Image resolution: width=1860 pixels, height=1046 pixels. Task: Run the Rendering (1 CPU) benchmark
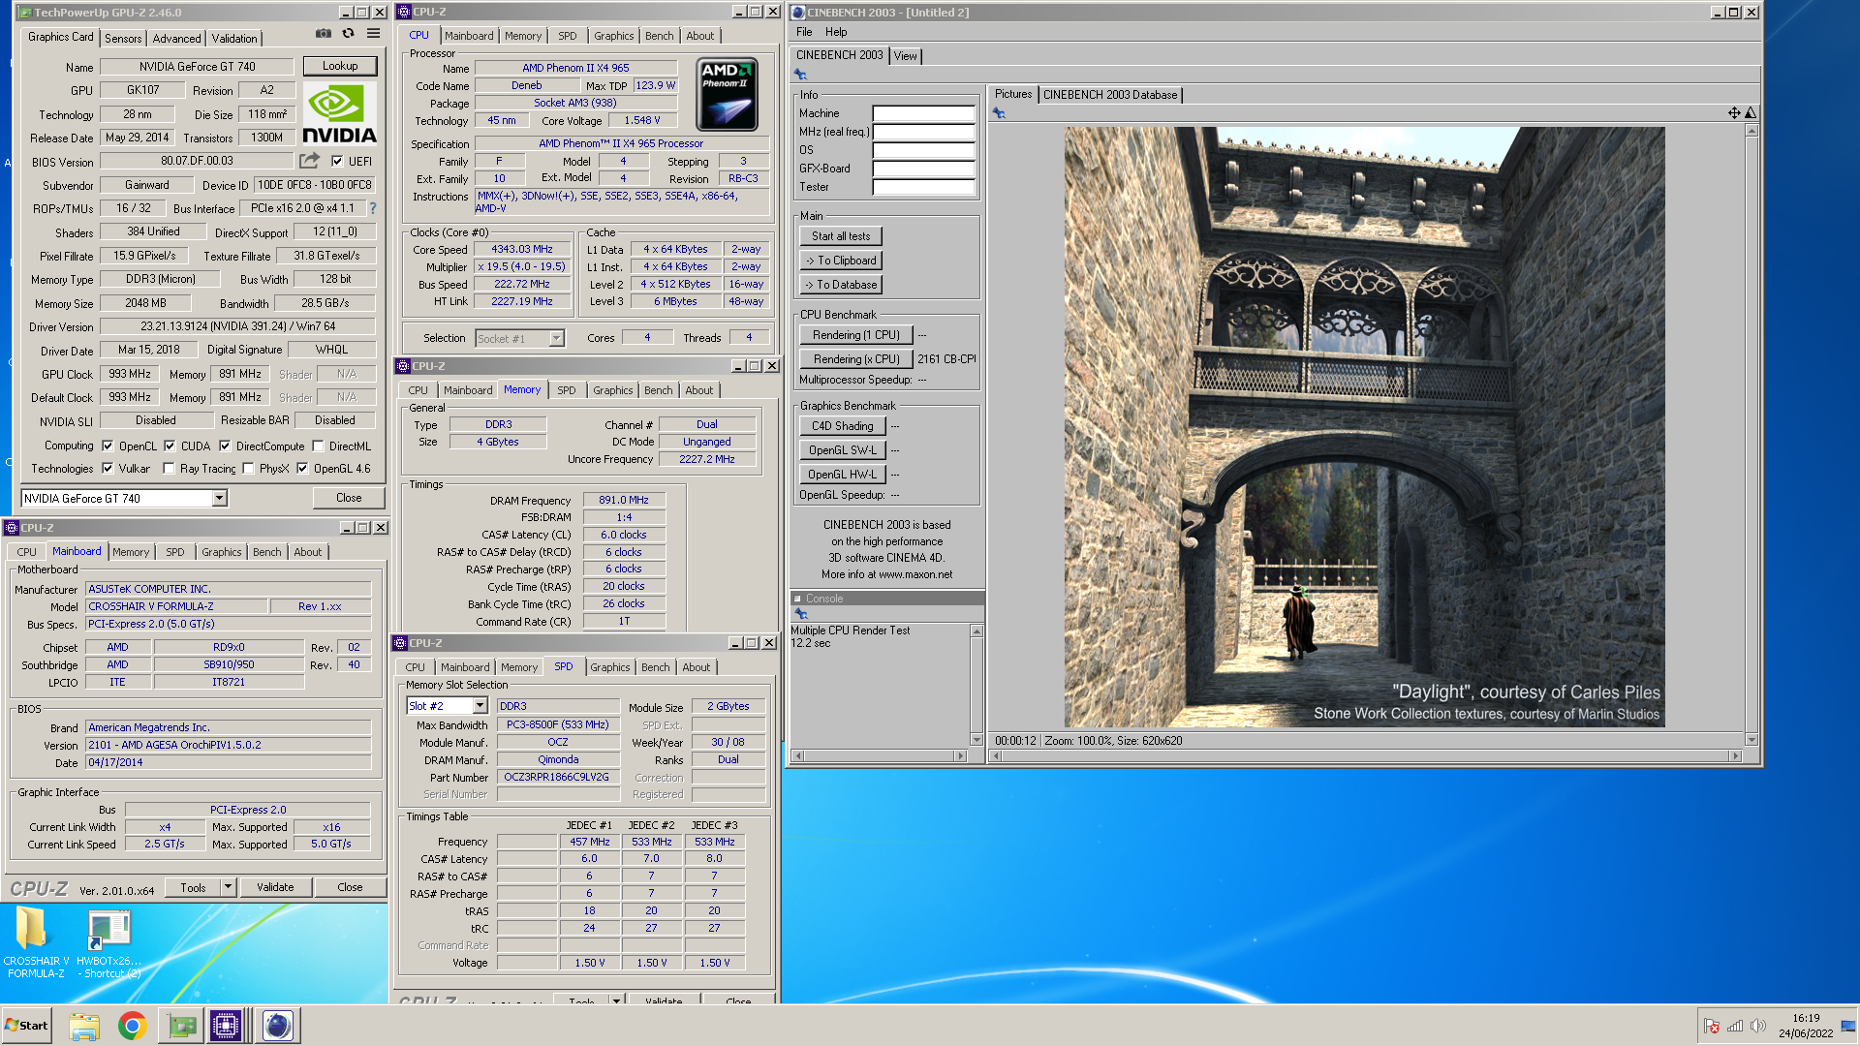856,335
